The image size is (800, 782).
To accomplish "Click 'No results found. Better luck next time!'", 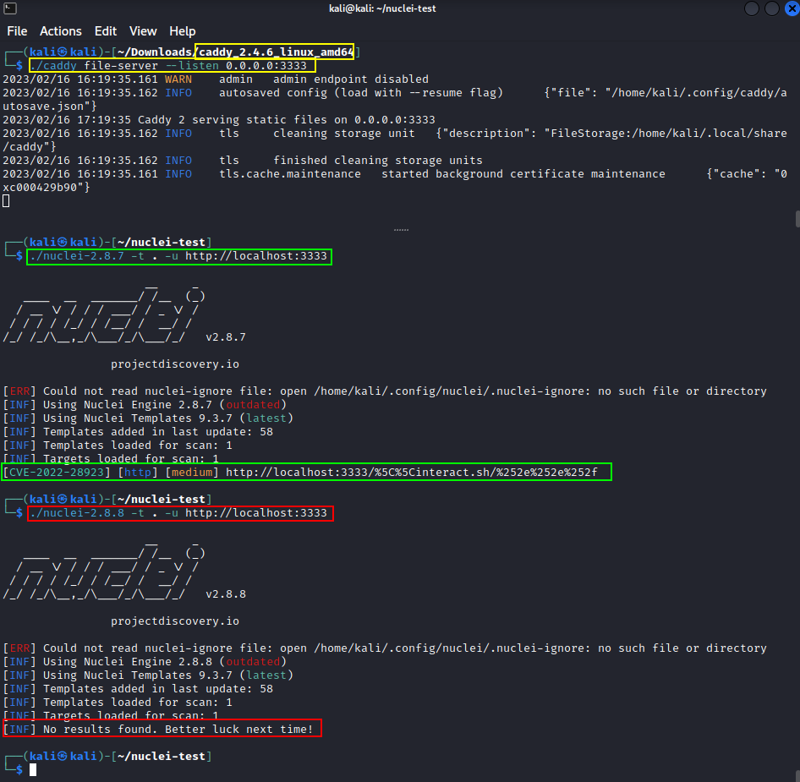I will point(178,730).
